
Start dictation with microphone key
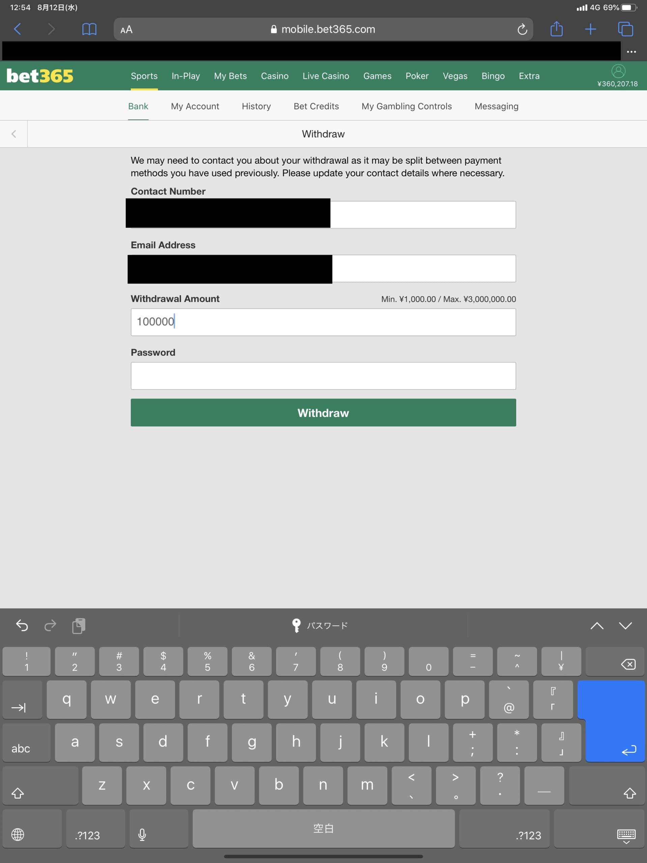click(158, 828)
